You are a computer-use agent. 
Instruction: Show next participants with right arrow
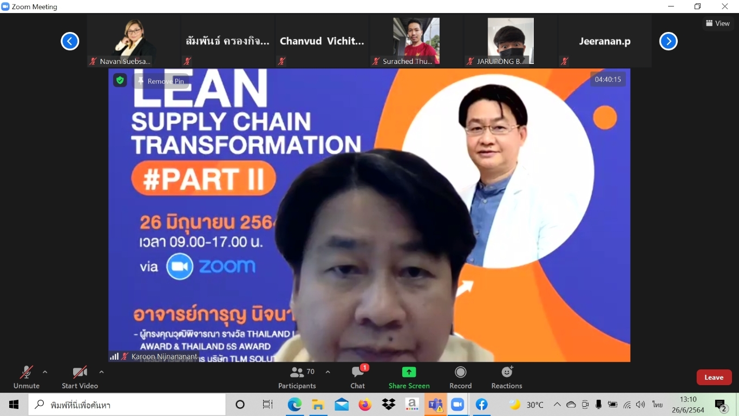tap(669, 41)
